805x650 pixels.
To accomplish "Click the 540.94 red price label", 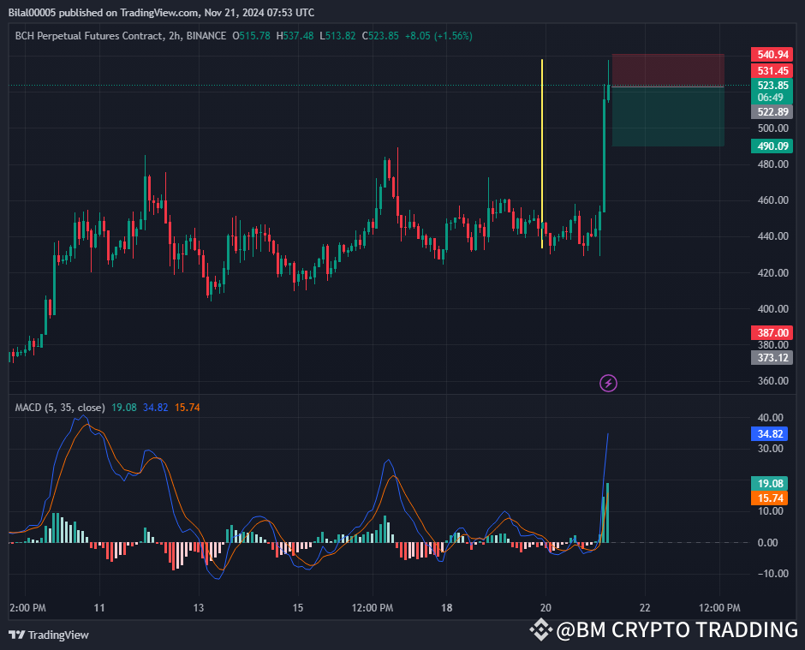I will (x=772, y=54).
